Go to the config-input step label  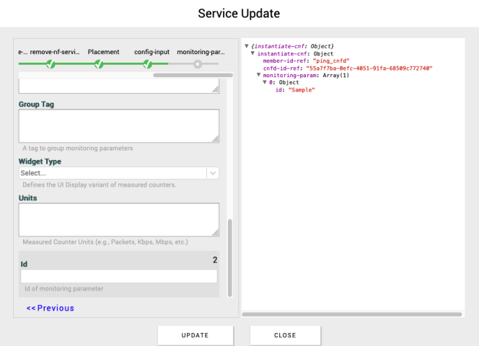pyautogui.click(x=151, y=52)
